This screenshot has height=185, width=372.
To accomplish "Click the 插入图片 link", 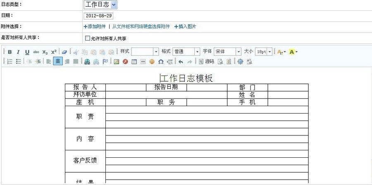I will click(185, 26).
